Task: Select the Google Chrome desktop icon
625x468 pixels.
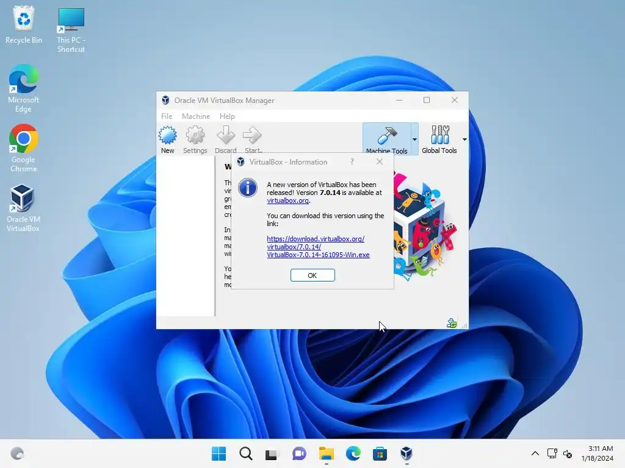Action: [x=24, y=148]
